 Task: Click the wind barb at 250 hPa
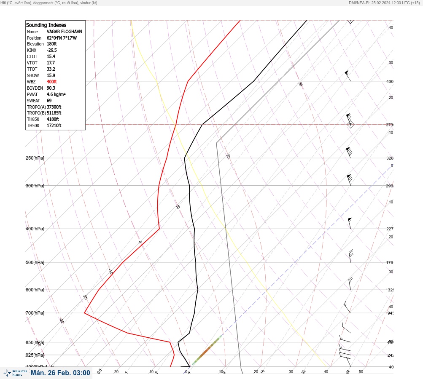[349, 152]
